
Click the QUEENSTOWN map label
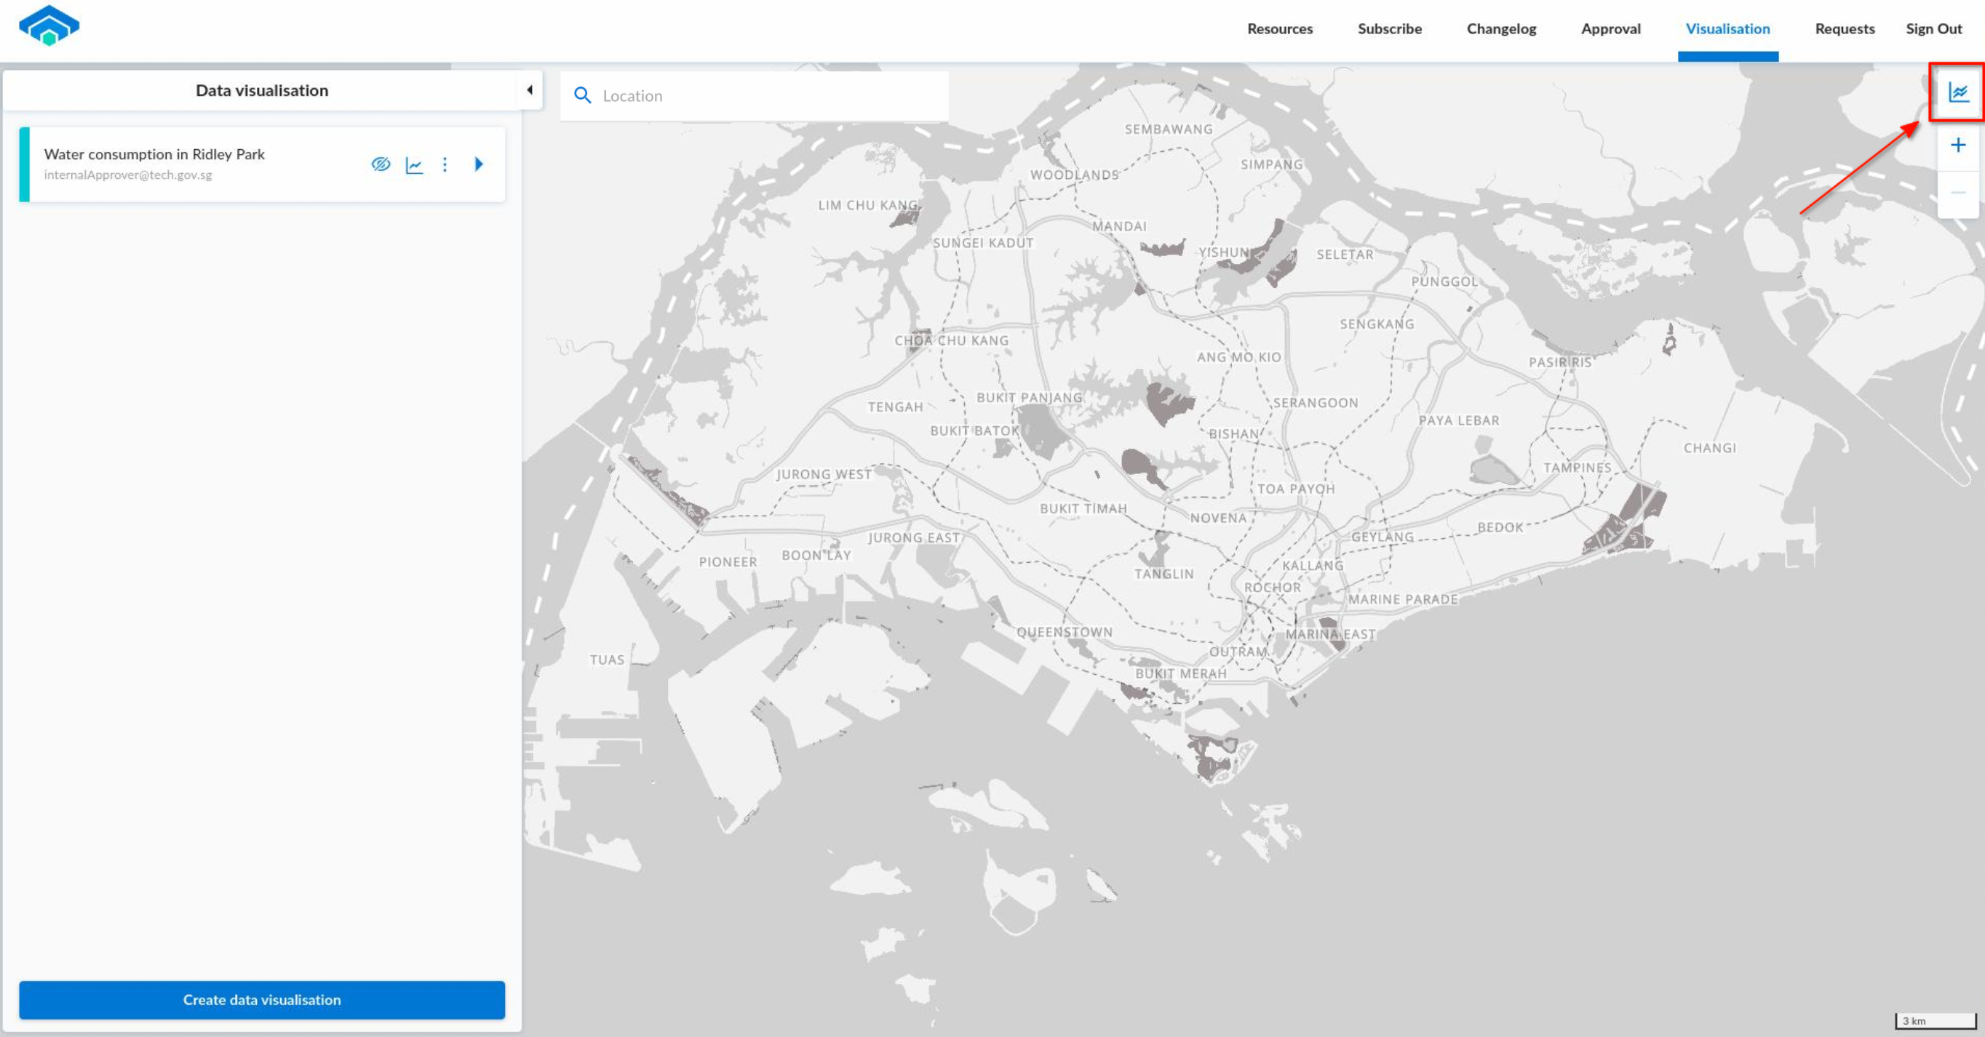click(1064, 632)
